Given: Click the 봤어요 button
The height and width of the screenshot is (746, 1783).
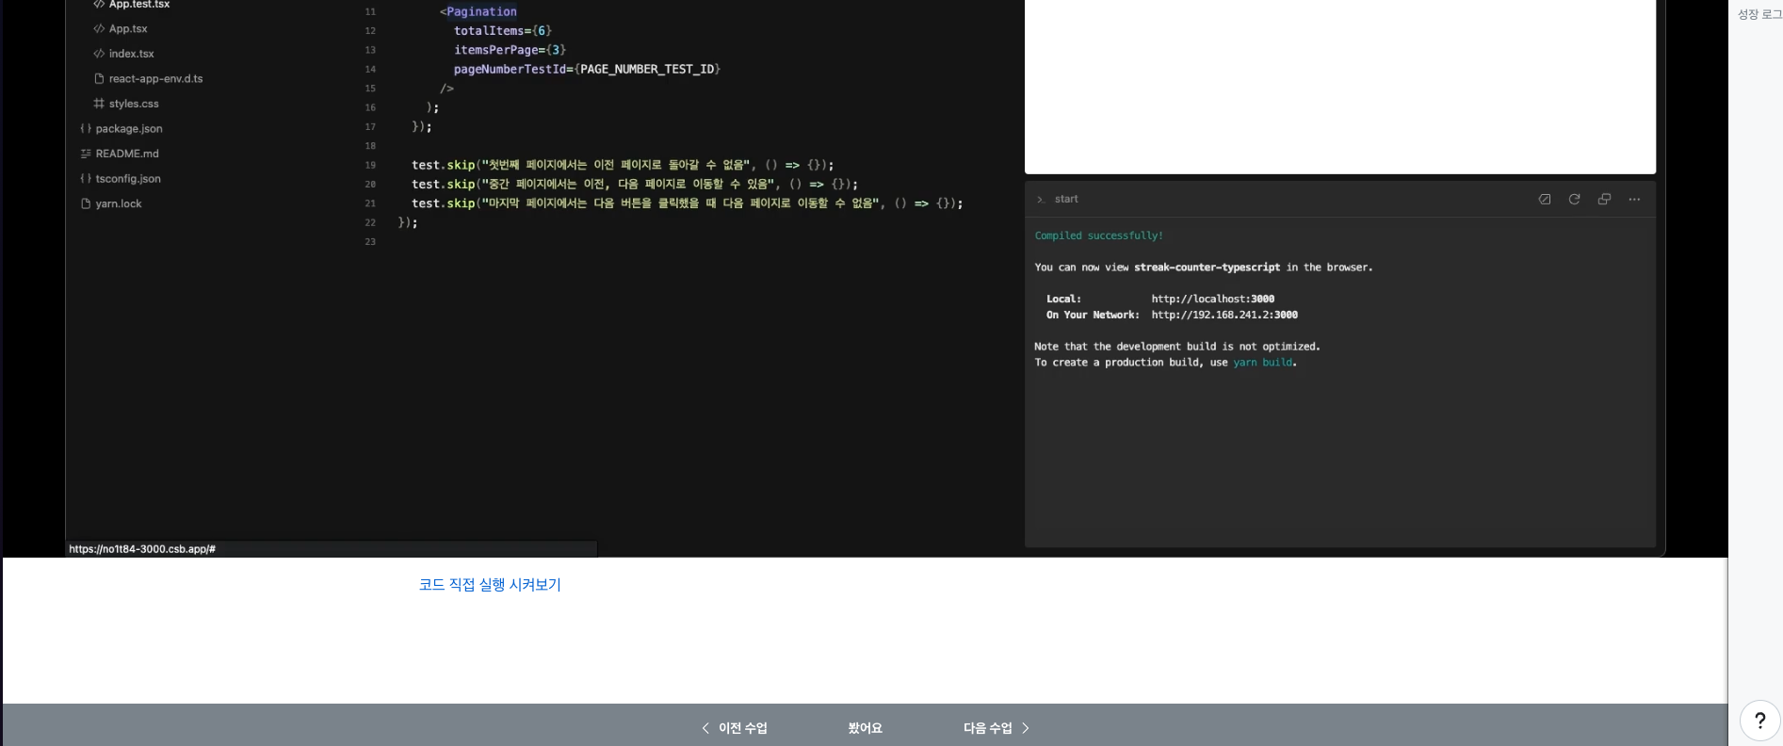Looking at the screenshot, I should 865,728.
